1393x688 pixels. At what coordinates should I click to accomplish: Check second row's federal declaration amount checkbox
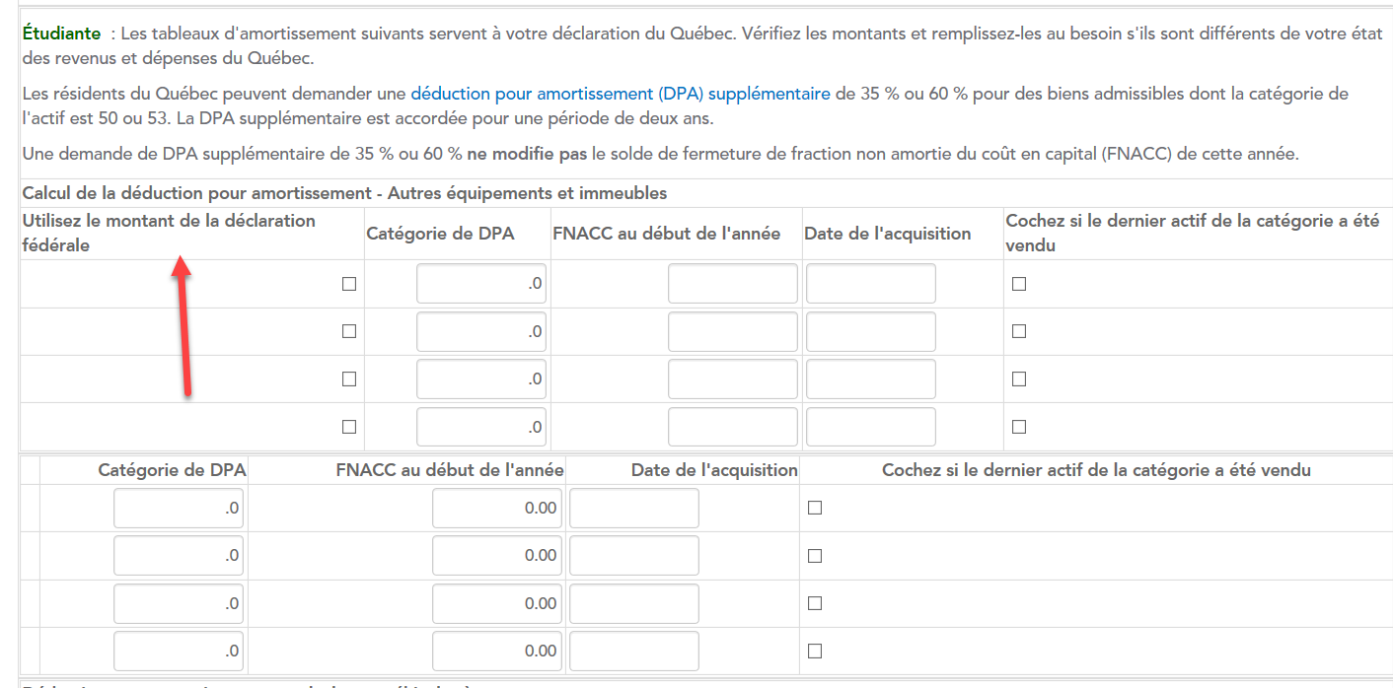348,331
